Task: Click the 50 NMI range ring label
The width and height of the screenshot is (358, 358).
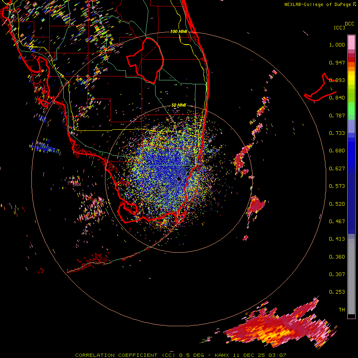Action: tap(179, 105)
